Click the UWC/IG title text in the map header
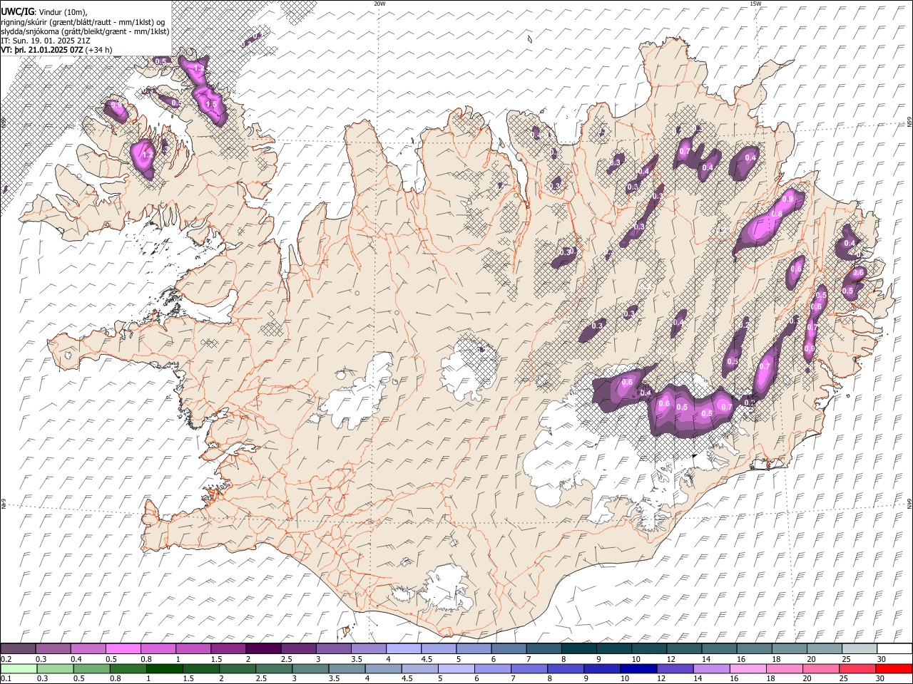913x684 pixels. click(17, 11)
